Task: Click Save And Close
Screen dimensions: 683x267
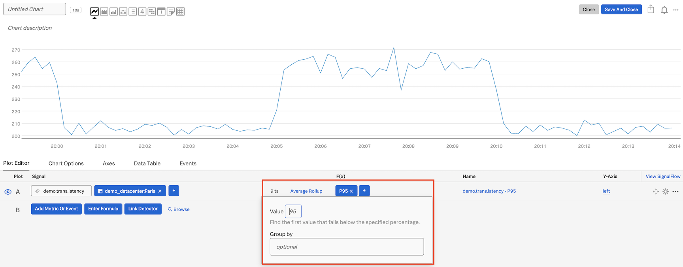Action: [621, 9]
